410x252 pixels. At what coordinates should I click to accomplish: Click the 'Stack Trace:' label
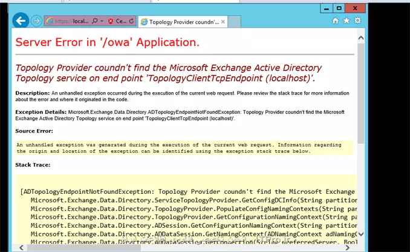(33, 165)
